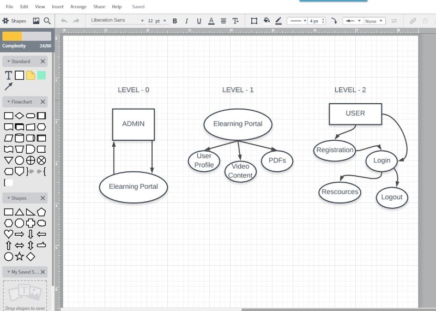Toggle underline text formatting
436x311 pixels.
click(x=199, y=21)
